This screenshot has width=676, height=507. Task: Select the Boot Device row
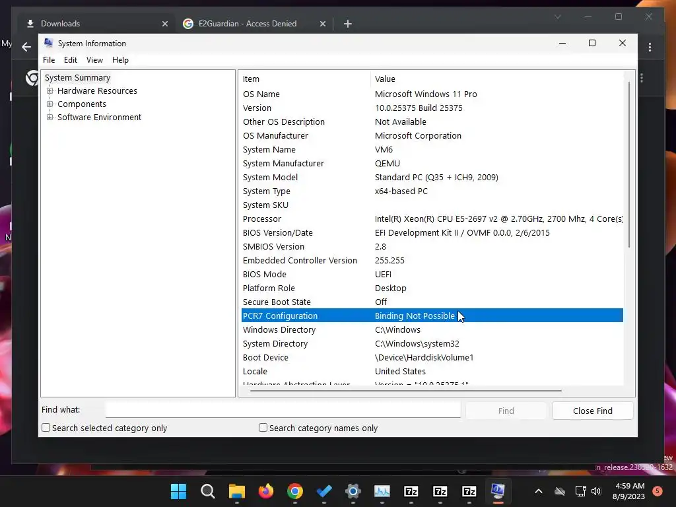[x=432, y=357]
